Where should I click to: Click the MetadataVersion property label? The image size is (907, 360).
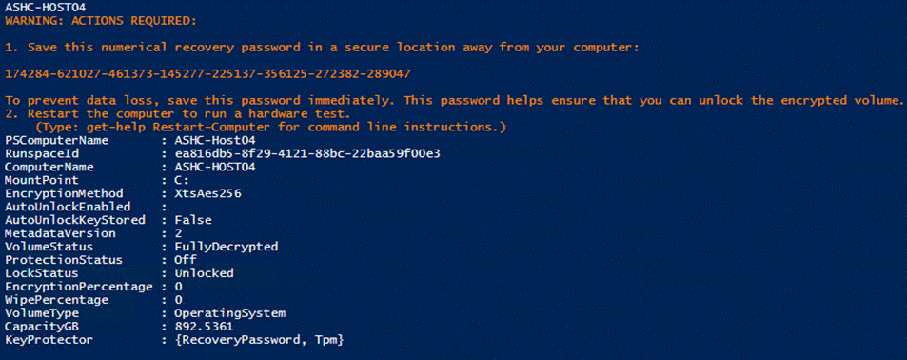(60, 234)
